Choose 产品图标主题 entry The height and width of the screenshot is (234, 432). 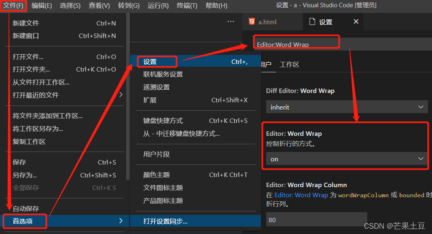coord(195,201)
